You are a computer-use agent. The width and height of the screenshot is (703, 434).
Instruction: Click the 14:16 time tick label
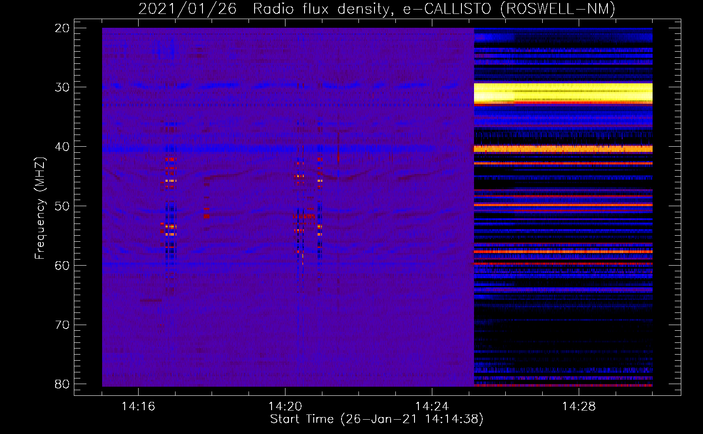[138, 406]
